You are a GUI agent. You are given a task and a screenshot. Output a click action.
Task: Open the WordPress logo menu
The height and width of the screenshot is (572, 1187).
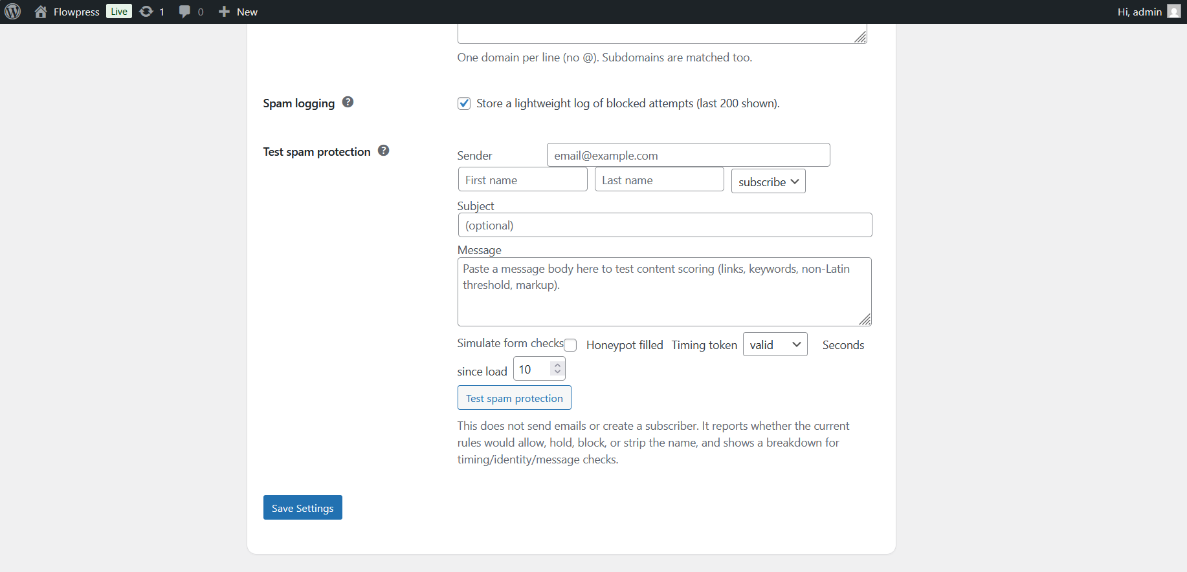tap(13, 12)
